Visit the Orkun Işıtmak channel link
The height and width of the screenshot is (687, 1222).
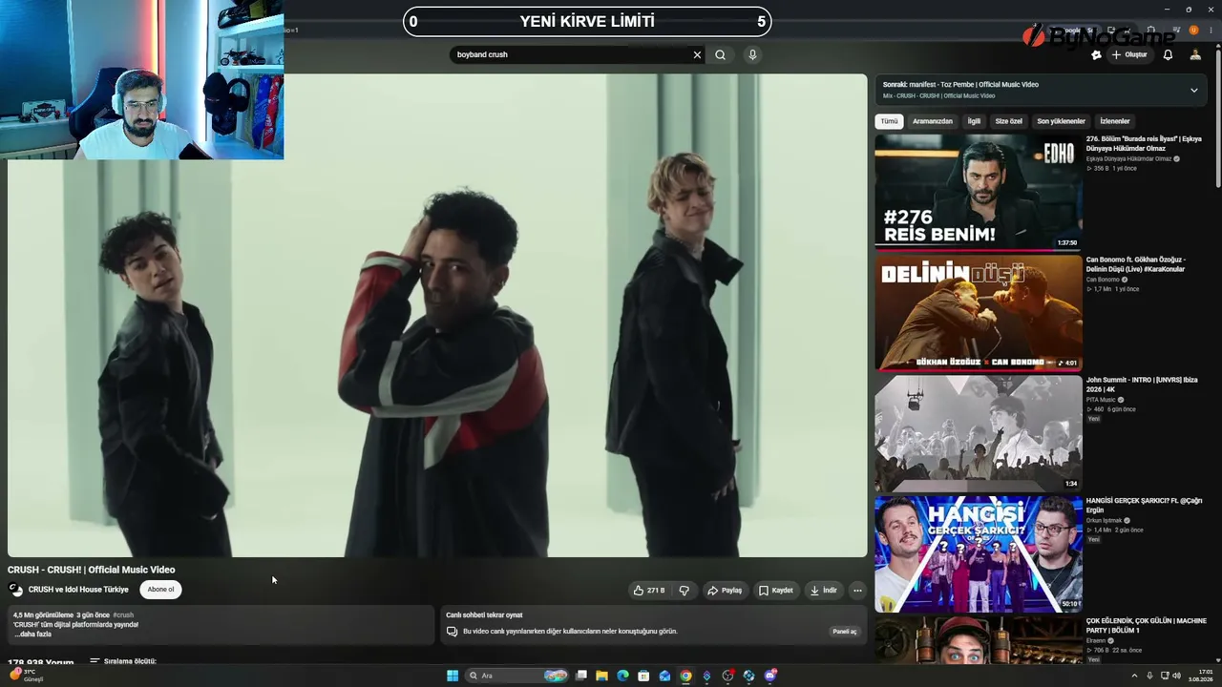pos(1105,520)
